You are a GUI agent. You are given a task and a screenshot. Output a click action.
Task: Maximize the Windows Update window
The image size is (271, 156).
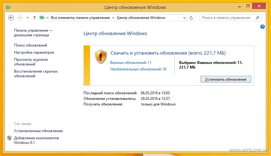tap(248, 6)
